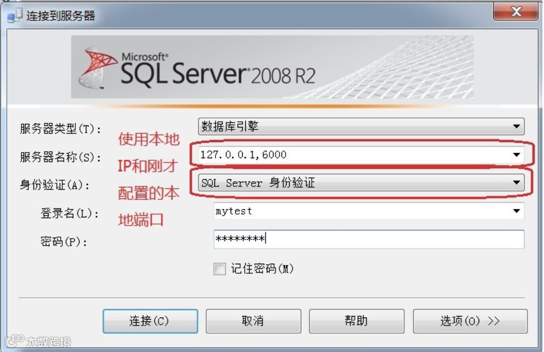Image resolution: width=544 pixels, height=352 pixels.
Task: Click the SQL Server 2008 R2 banner
Action: (x=273, y=67)
